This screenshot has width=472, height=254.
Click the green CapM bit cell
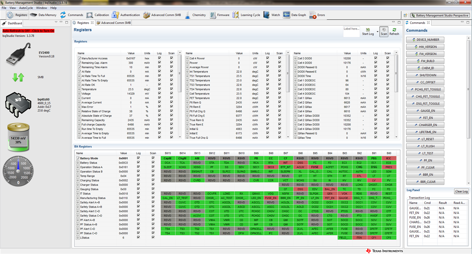click(x=167, y=158)
